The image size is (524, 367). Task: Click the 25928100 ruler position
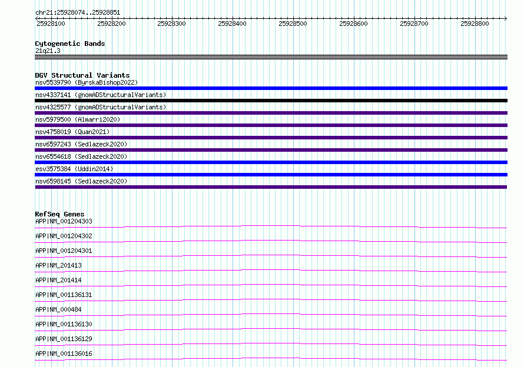pyautogui.click(x=51, y=24)
